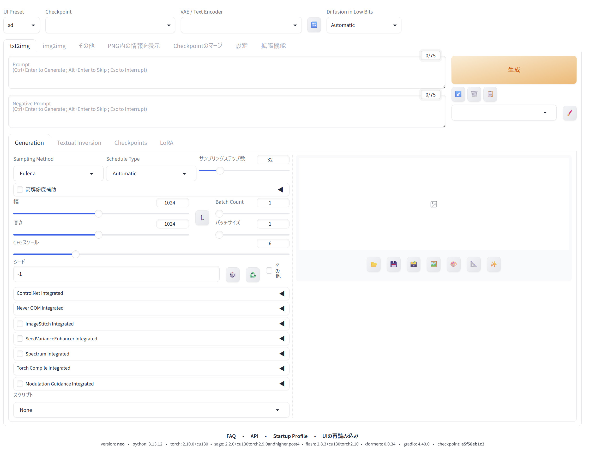Click the CFGスケール slider handle

76,254
